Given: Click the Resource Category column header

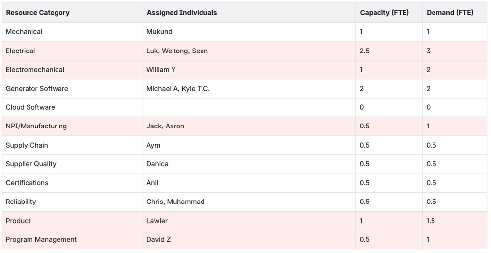Looking at the screenshot, I should [x=38, y=13].
